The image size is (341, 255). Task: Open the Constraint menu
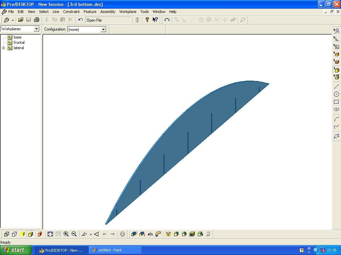[71, 12]
